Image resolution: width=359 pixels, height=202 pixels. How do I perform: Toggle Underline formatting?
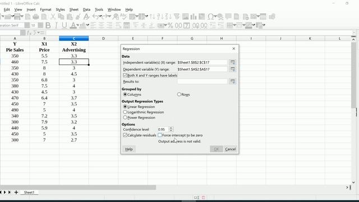[x=65, y=25]
